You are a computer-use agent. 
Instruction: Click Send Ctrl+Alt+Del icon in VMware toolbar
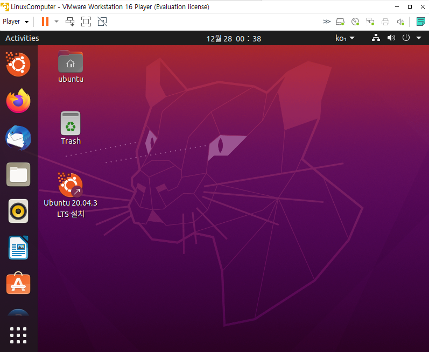(x=70, y=22)
